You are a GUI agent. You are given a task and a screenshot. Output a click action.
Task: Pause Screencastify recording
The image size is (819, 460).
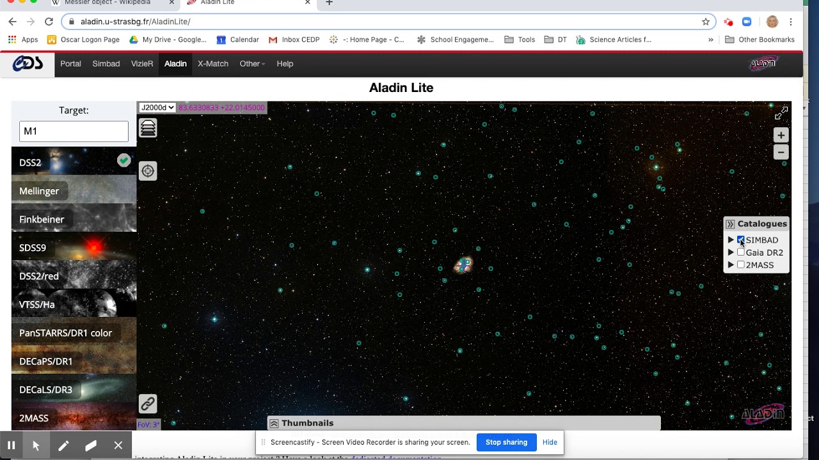(11, 445)
